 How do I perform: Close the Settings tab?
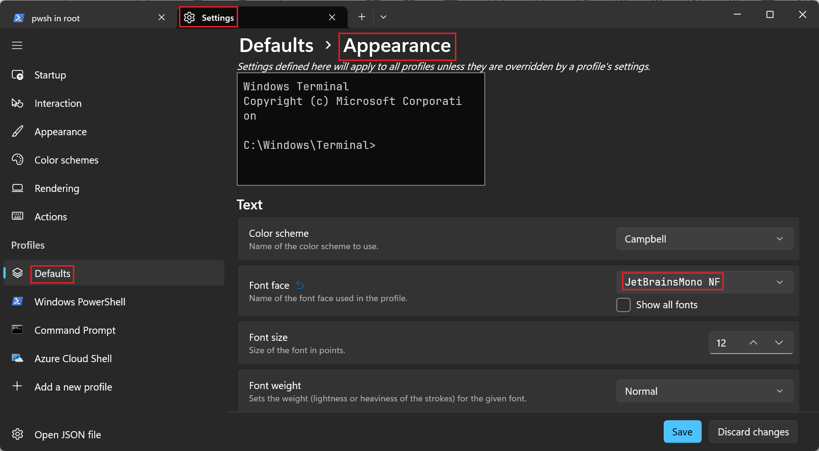point(332,17)
